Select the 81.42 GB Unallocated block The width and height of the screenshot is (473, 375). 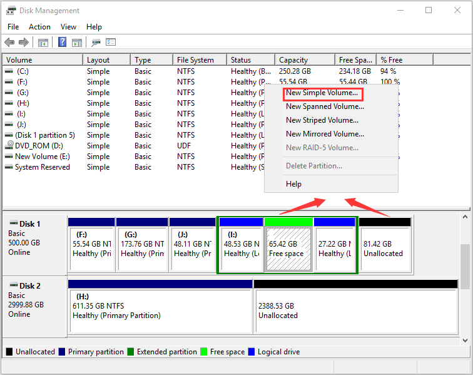pos(385,245)
